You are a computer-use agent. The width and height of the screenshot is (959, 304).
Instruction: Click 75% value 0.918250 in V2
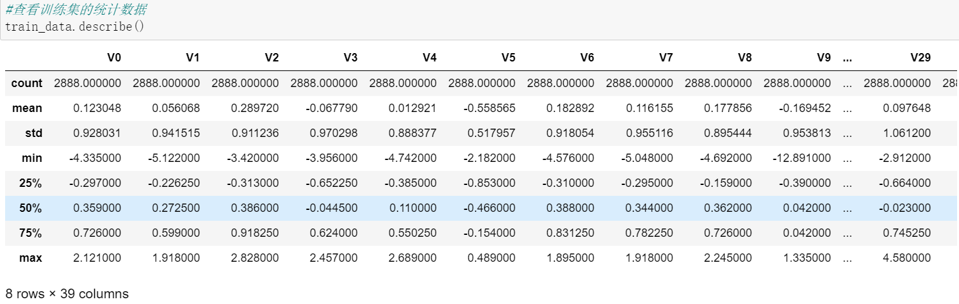click(255, 233)
